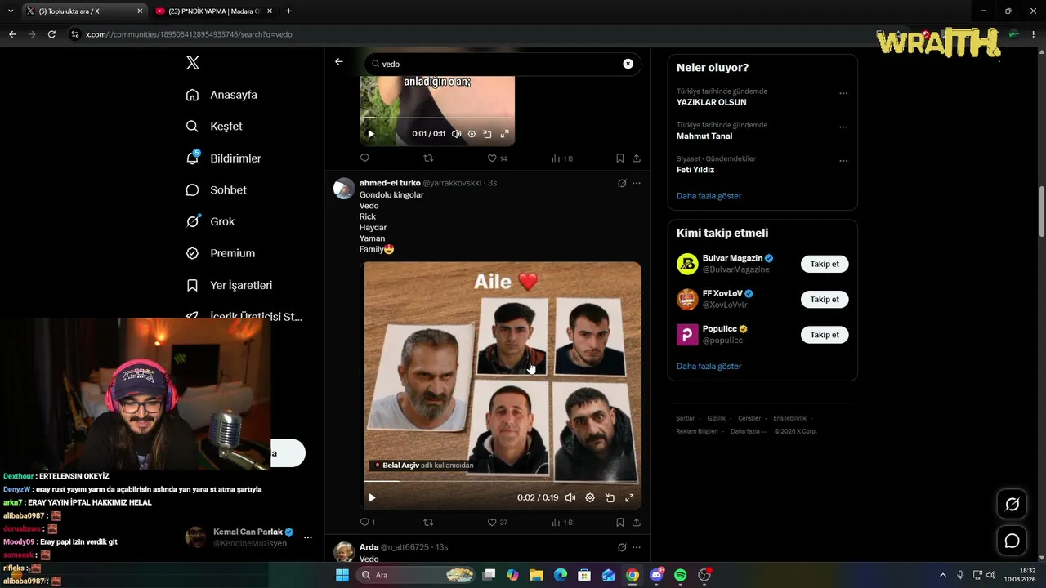1046x588 pixels.
Task: Follow Bulvar Magazin with Takip et
Action: 825,264
